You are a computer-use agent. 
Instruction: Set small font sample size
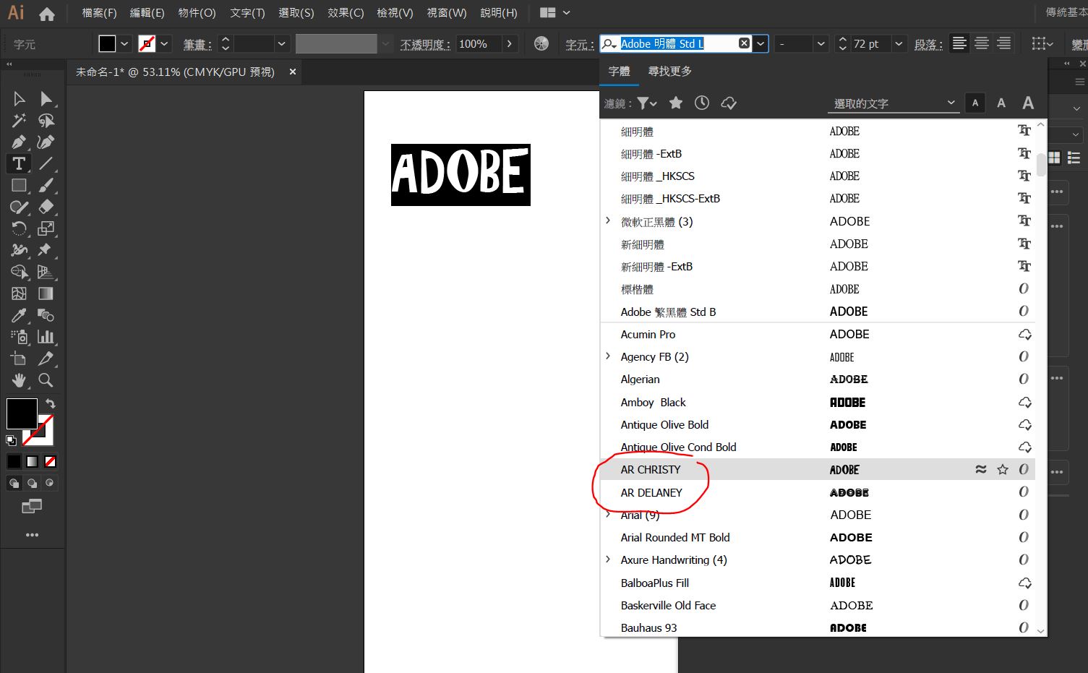[975, 103]
